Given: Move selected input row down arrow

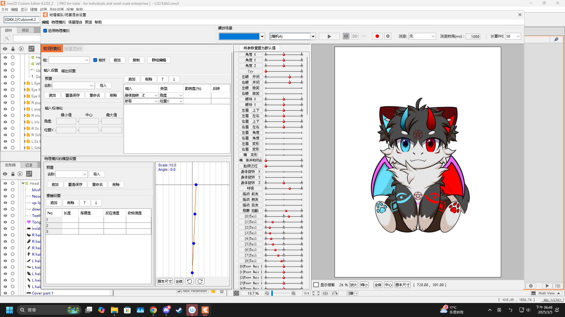Looking at the screenshot, I should (x=174, y=79).
